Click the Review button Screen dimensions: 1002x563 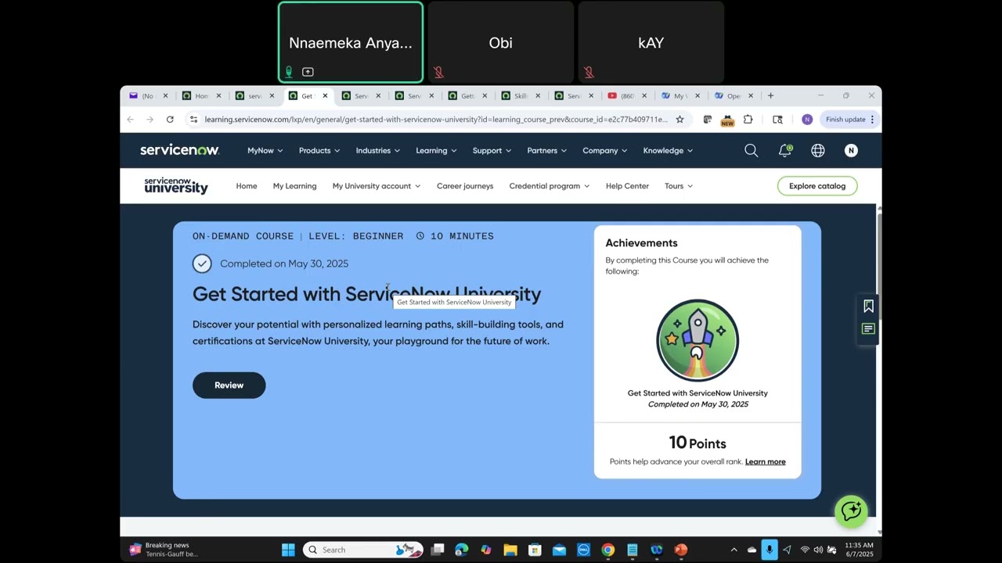pos(229,385)
